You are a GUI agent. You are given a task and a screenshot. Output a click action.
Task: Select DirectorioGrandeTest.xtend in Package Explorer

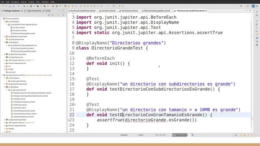point(24,52)
